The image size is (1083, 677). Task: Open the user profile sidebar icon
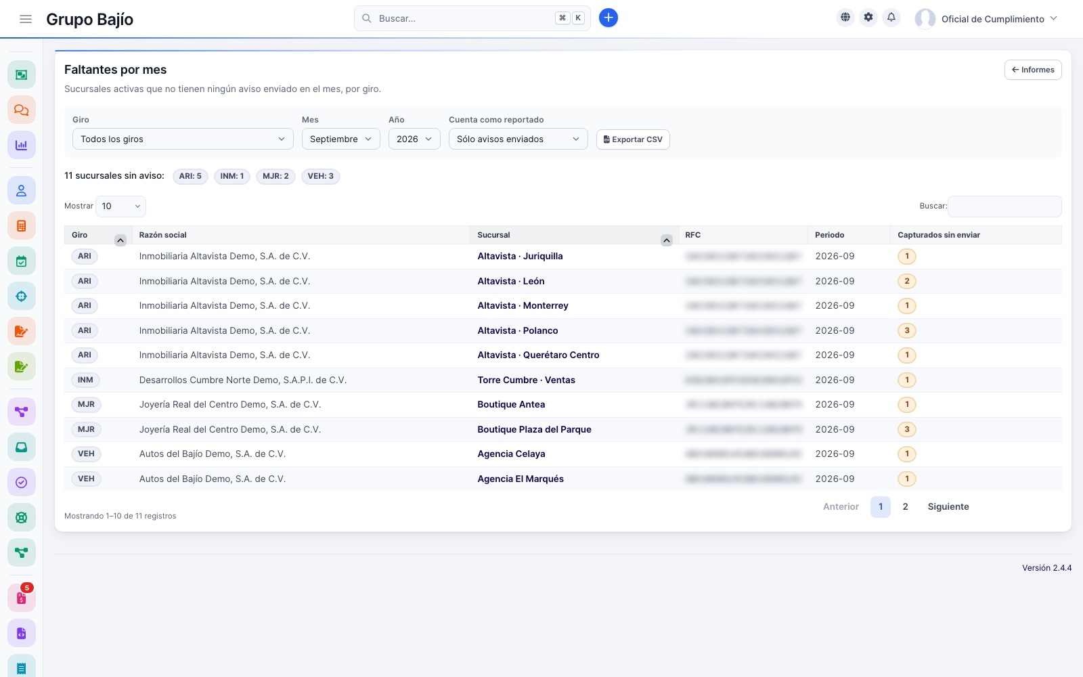click(22, 191)
